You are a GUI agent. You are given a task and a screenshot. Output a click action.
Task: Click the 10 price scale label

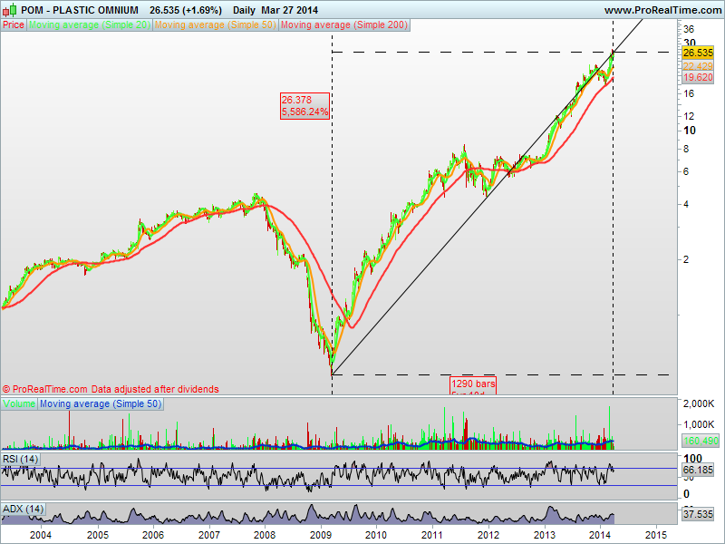click(689, 131)
